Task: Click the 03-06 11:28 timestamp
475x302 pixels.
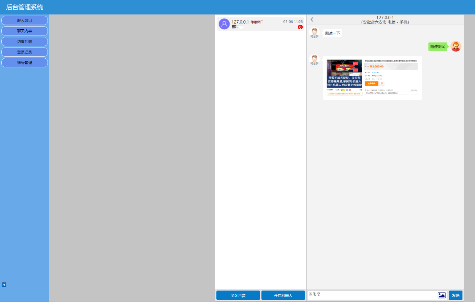Action: click(293, 22)
